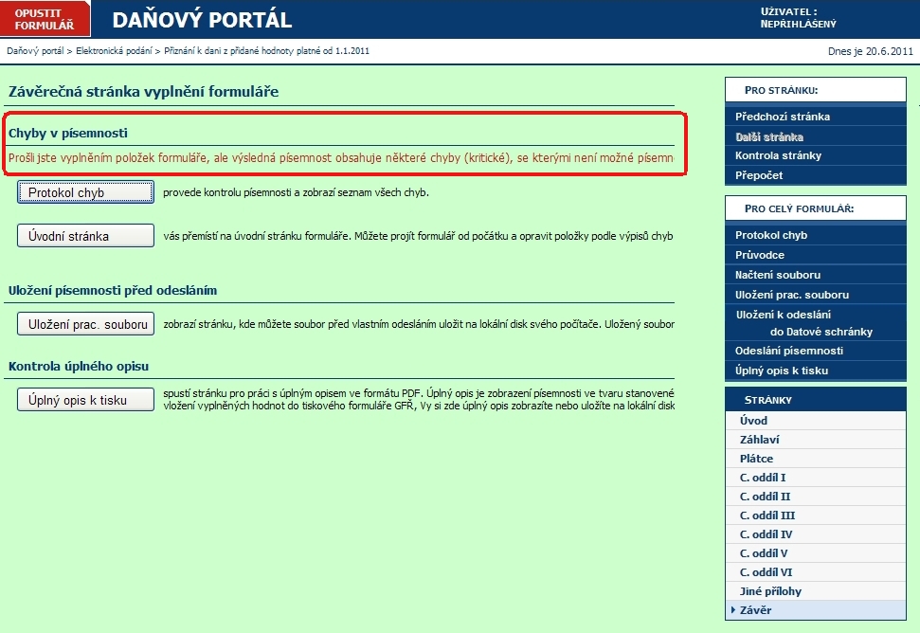Go to Úvodní stránka via main button
Screen dimensions: 920x633
pyautogui.click(x=85, y=236)
